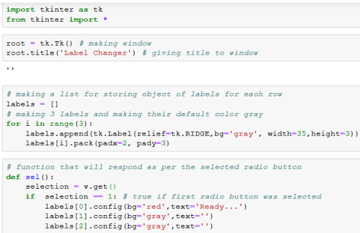Click the labels[1].config(bg='gray',text='') line

pyautogui.click(x=129, y=216)
